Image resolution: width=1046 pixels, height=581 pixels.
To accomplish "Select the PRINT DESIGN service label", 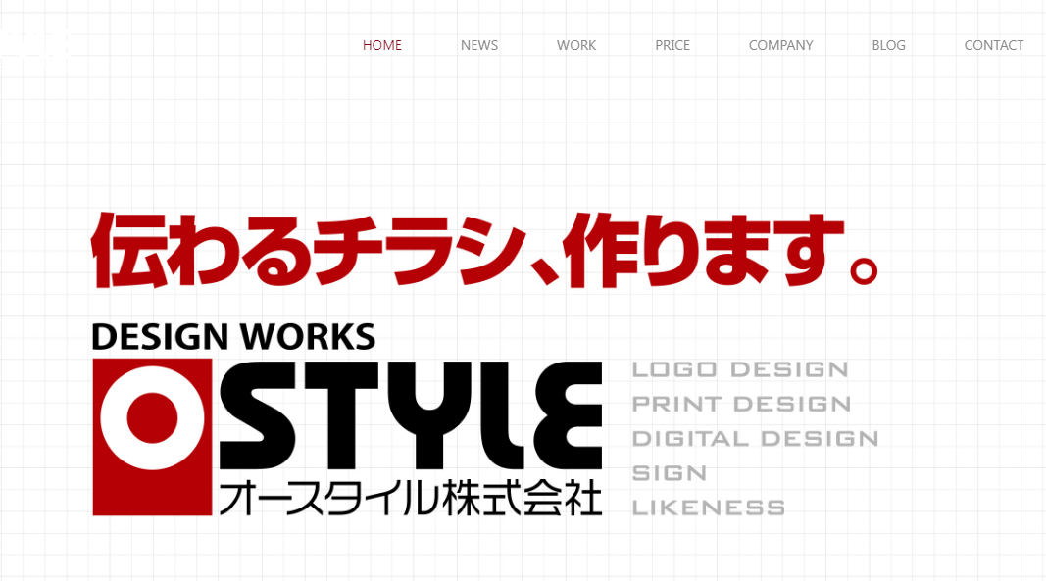I will [741, 404].
